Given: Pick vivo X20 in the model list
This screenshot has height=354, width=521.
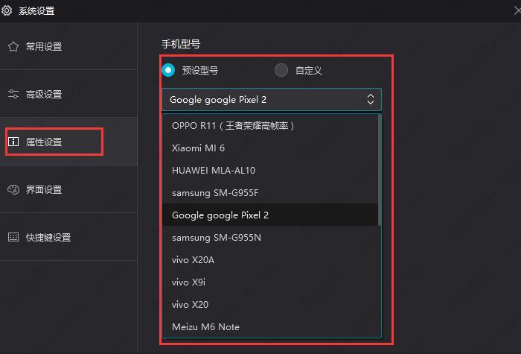Looking at the screenshot, I should pos(270,304).
